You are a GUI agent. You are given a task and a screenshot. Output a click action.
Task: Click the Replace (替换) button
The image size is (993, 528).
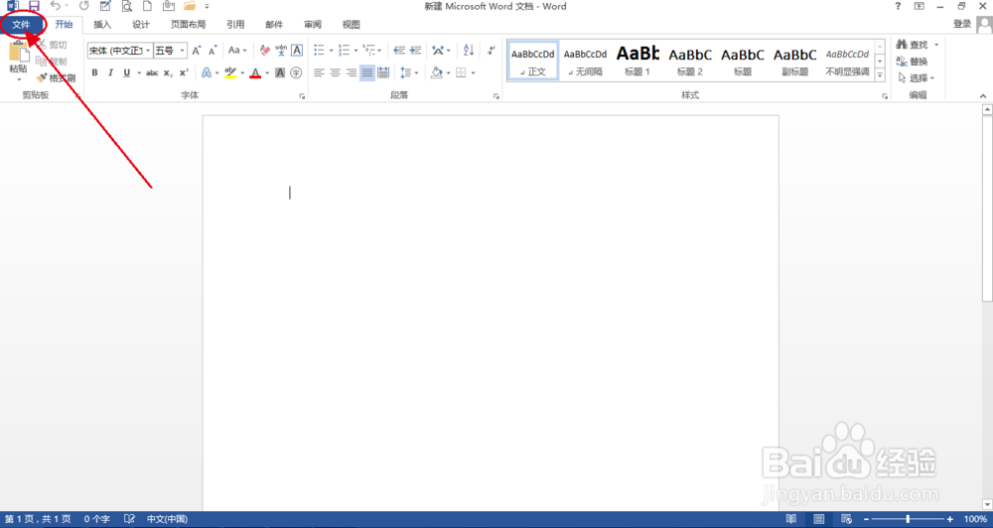[912, 62]
